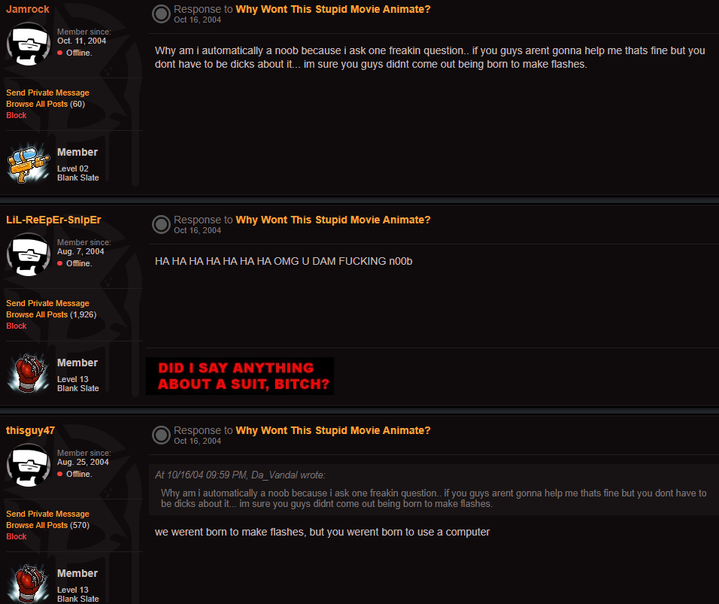Click the red signature banner image

240,376
